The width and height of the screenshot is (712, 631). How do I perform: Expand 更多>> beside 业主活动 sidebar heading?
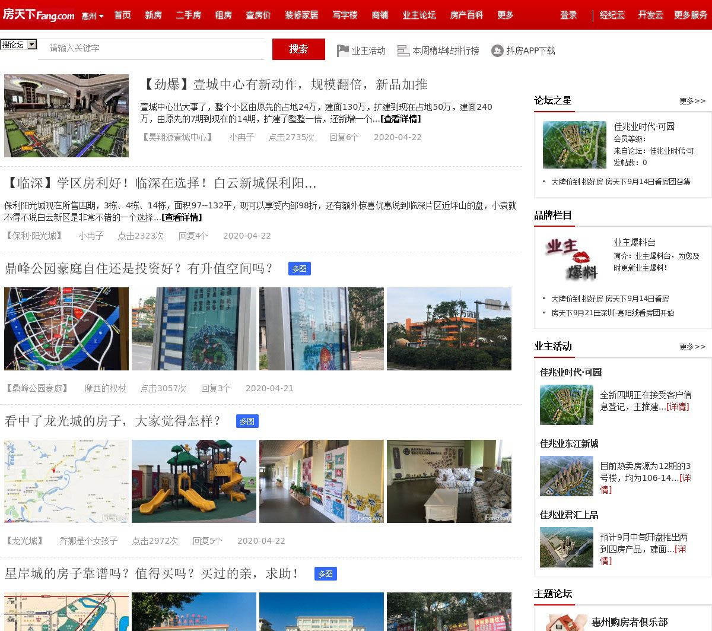(692, 347)
